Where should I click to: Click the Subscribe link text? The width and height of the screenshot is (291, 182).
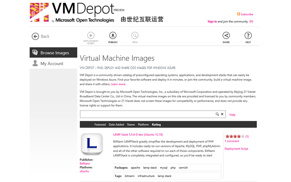(247, 14)
